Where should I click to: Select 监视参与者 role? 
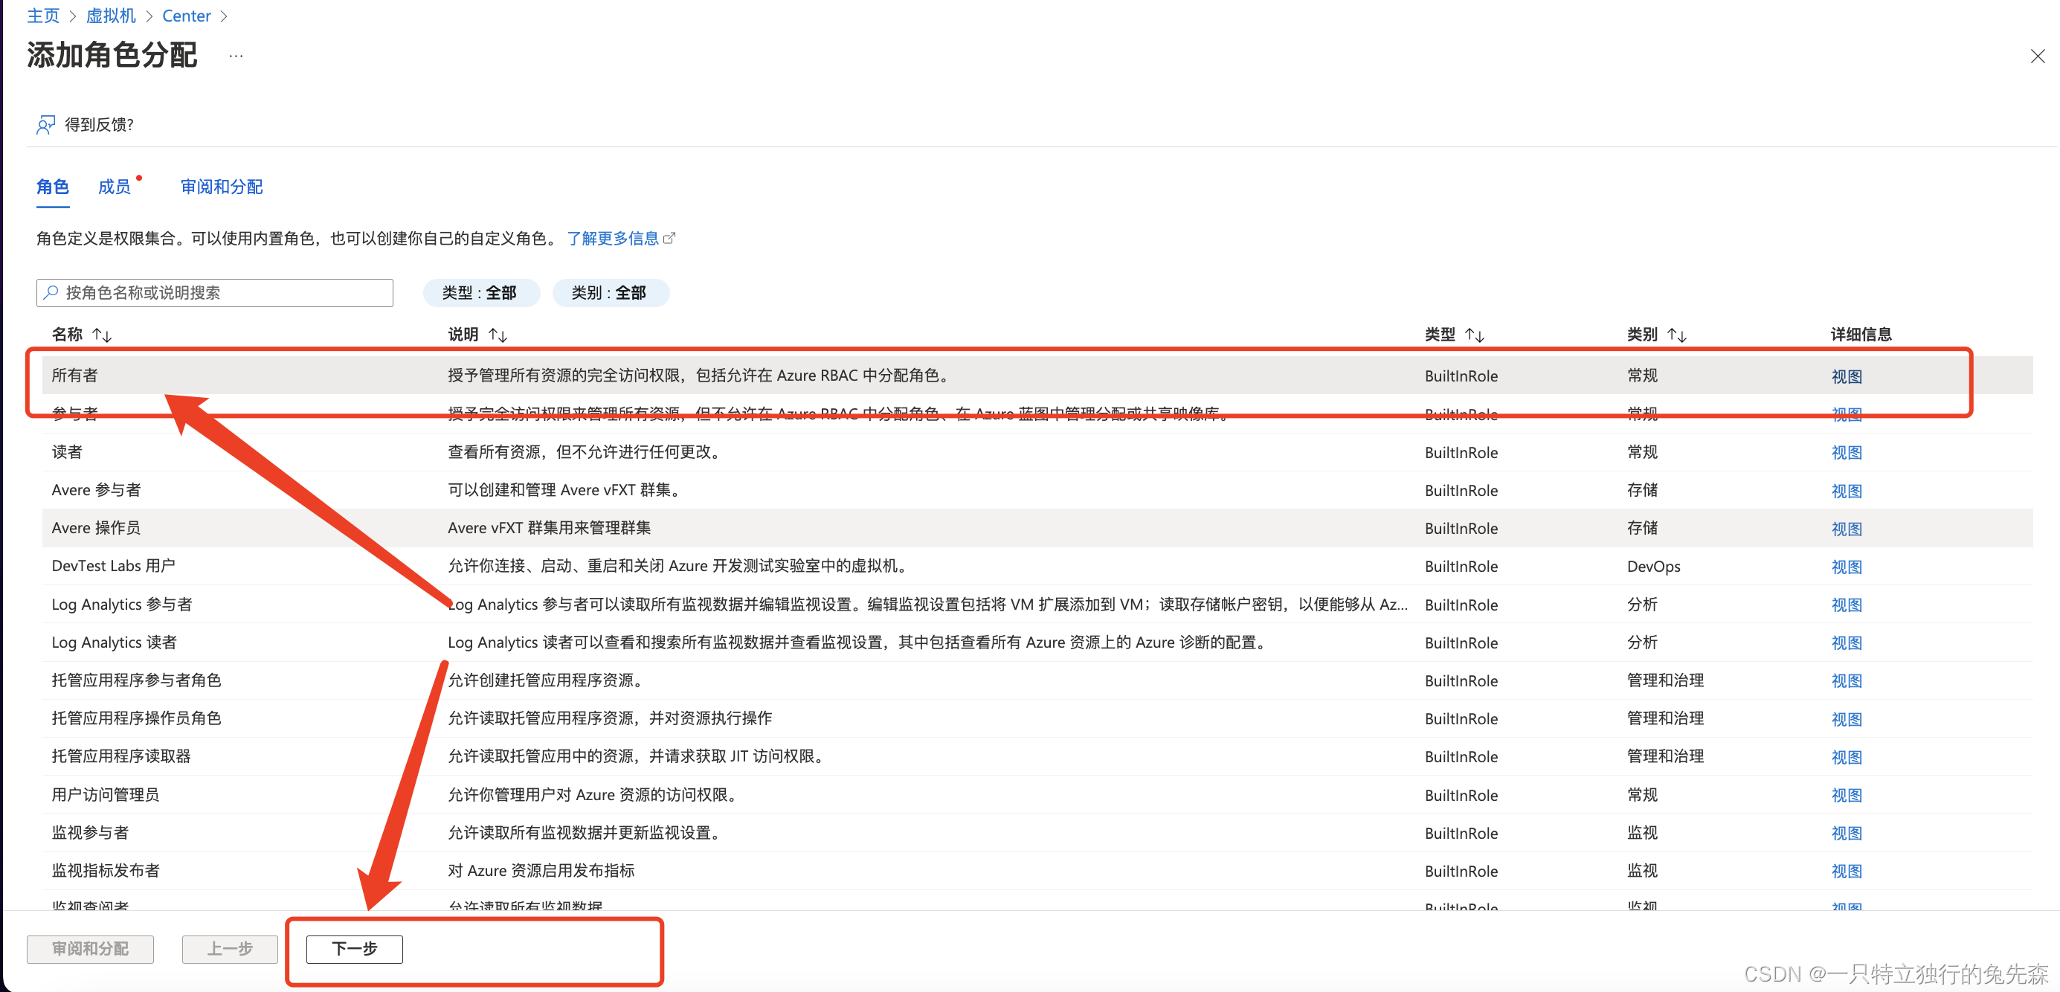point(1037,832)
